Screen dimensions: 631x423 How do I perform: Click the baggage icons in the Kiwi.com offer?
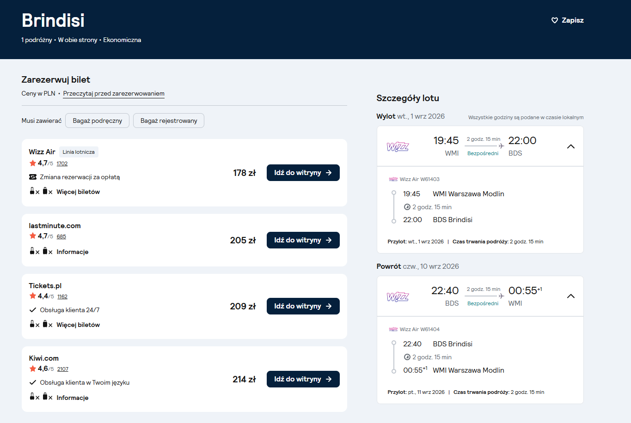tap(41, 397)
